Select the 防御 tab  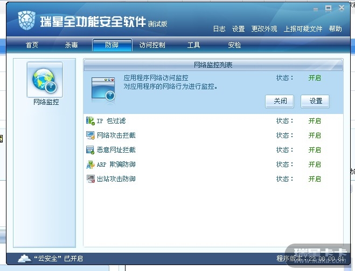[112, 45]
